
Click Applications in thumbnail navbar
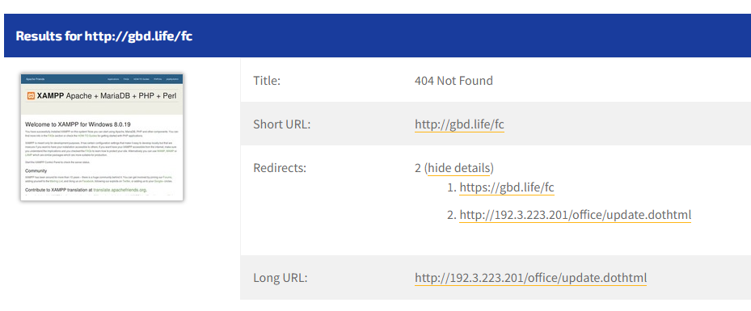(x=113, y=78)
